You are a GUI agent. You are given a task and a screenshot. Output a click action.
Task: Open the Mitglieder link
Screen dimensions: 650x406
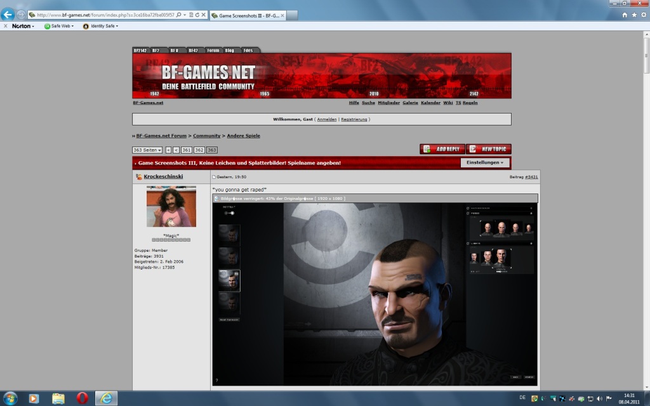[389, 103]
